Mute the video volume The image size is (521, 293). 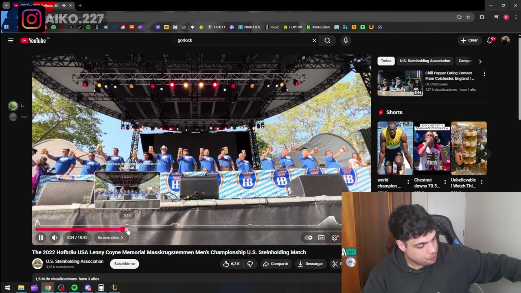coord(54,238)
